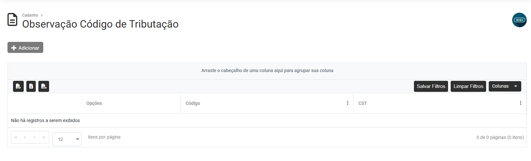This screenshot has width=531, height=161.
Task: Go to the first page
Action: tap(16, 137)
